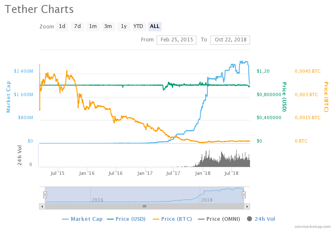This screenshot has width=335, height=230.
Task: Click the navigator scrollbar right arrow
Action: click(247, 206)
